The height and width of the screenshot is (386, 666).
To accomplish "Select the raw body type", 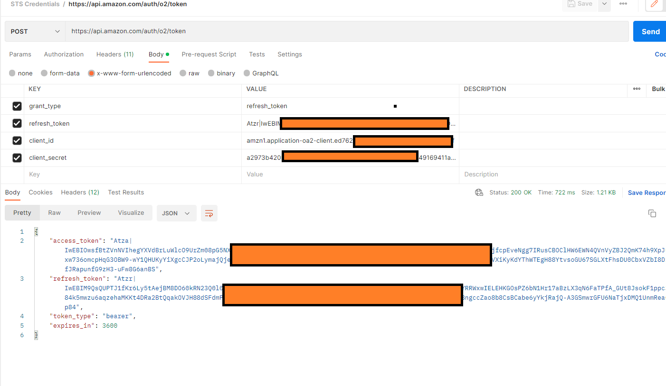I will (x=190, y=74).
